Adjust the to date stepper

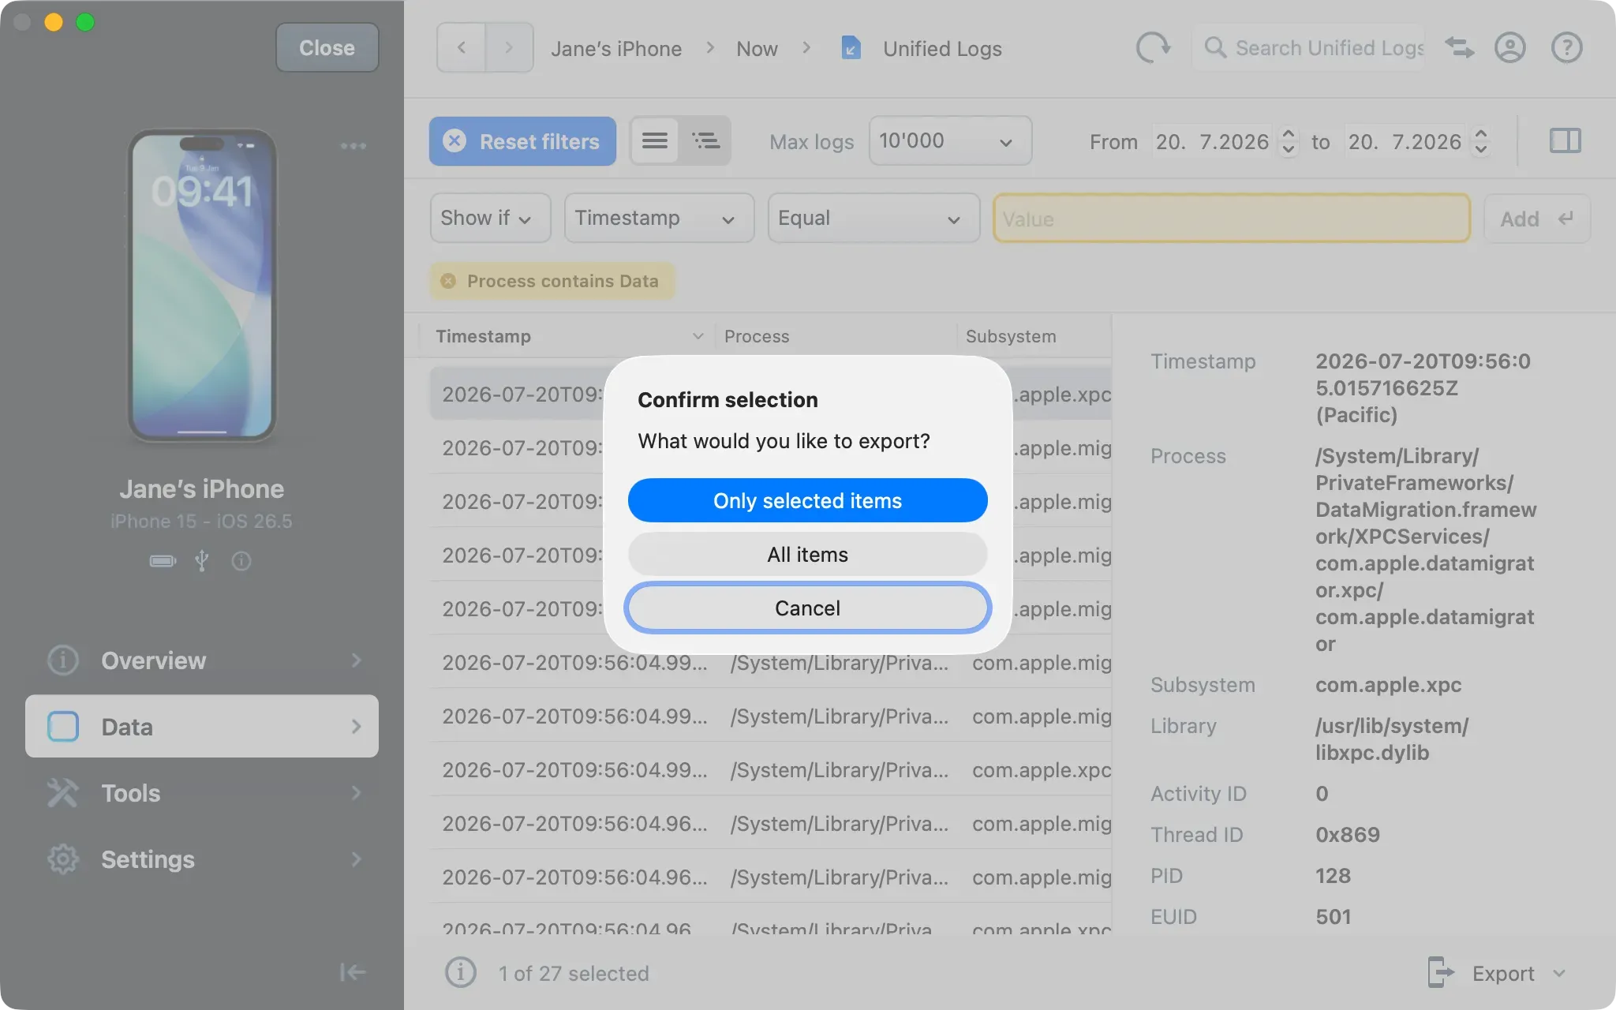[1481, 141]
